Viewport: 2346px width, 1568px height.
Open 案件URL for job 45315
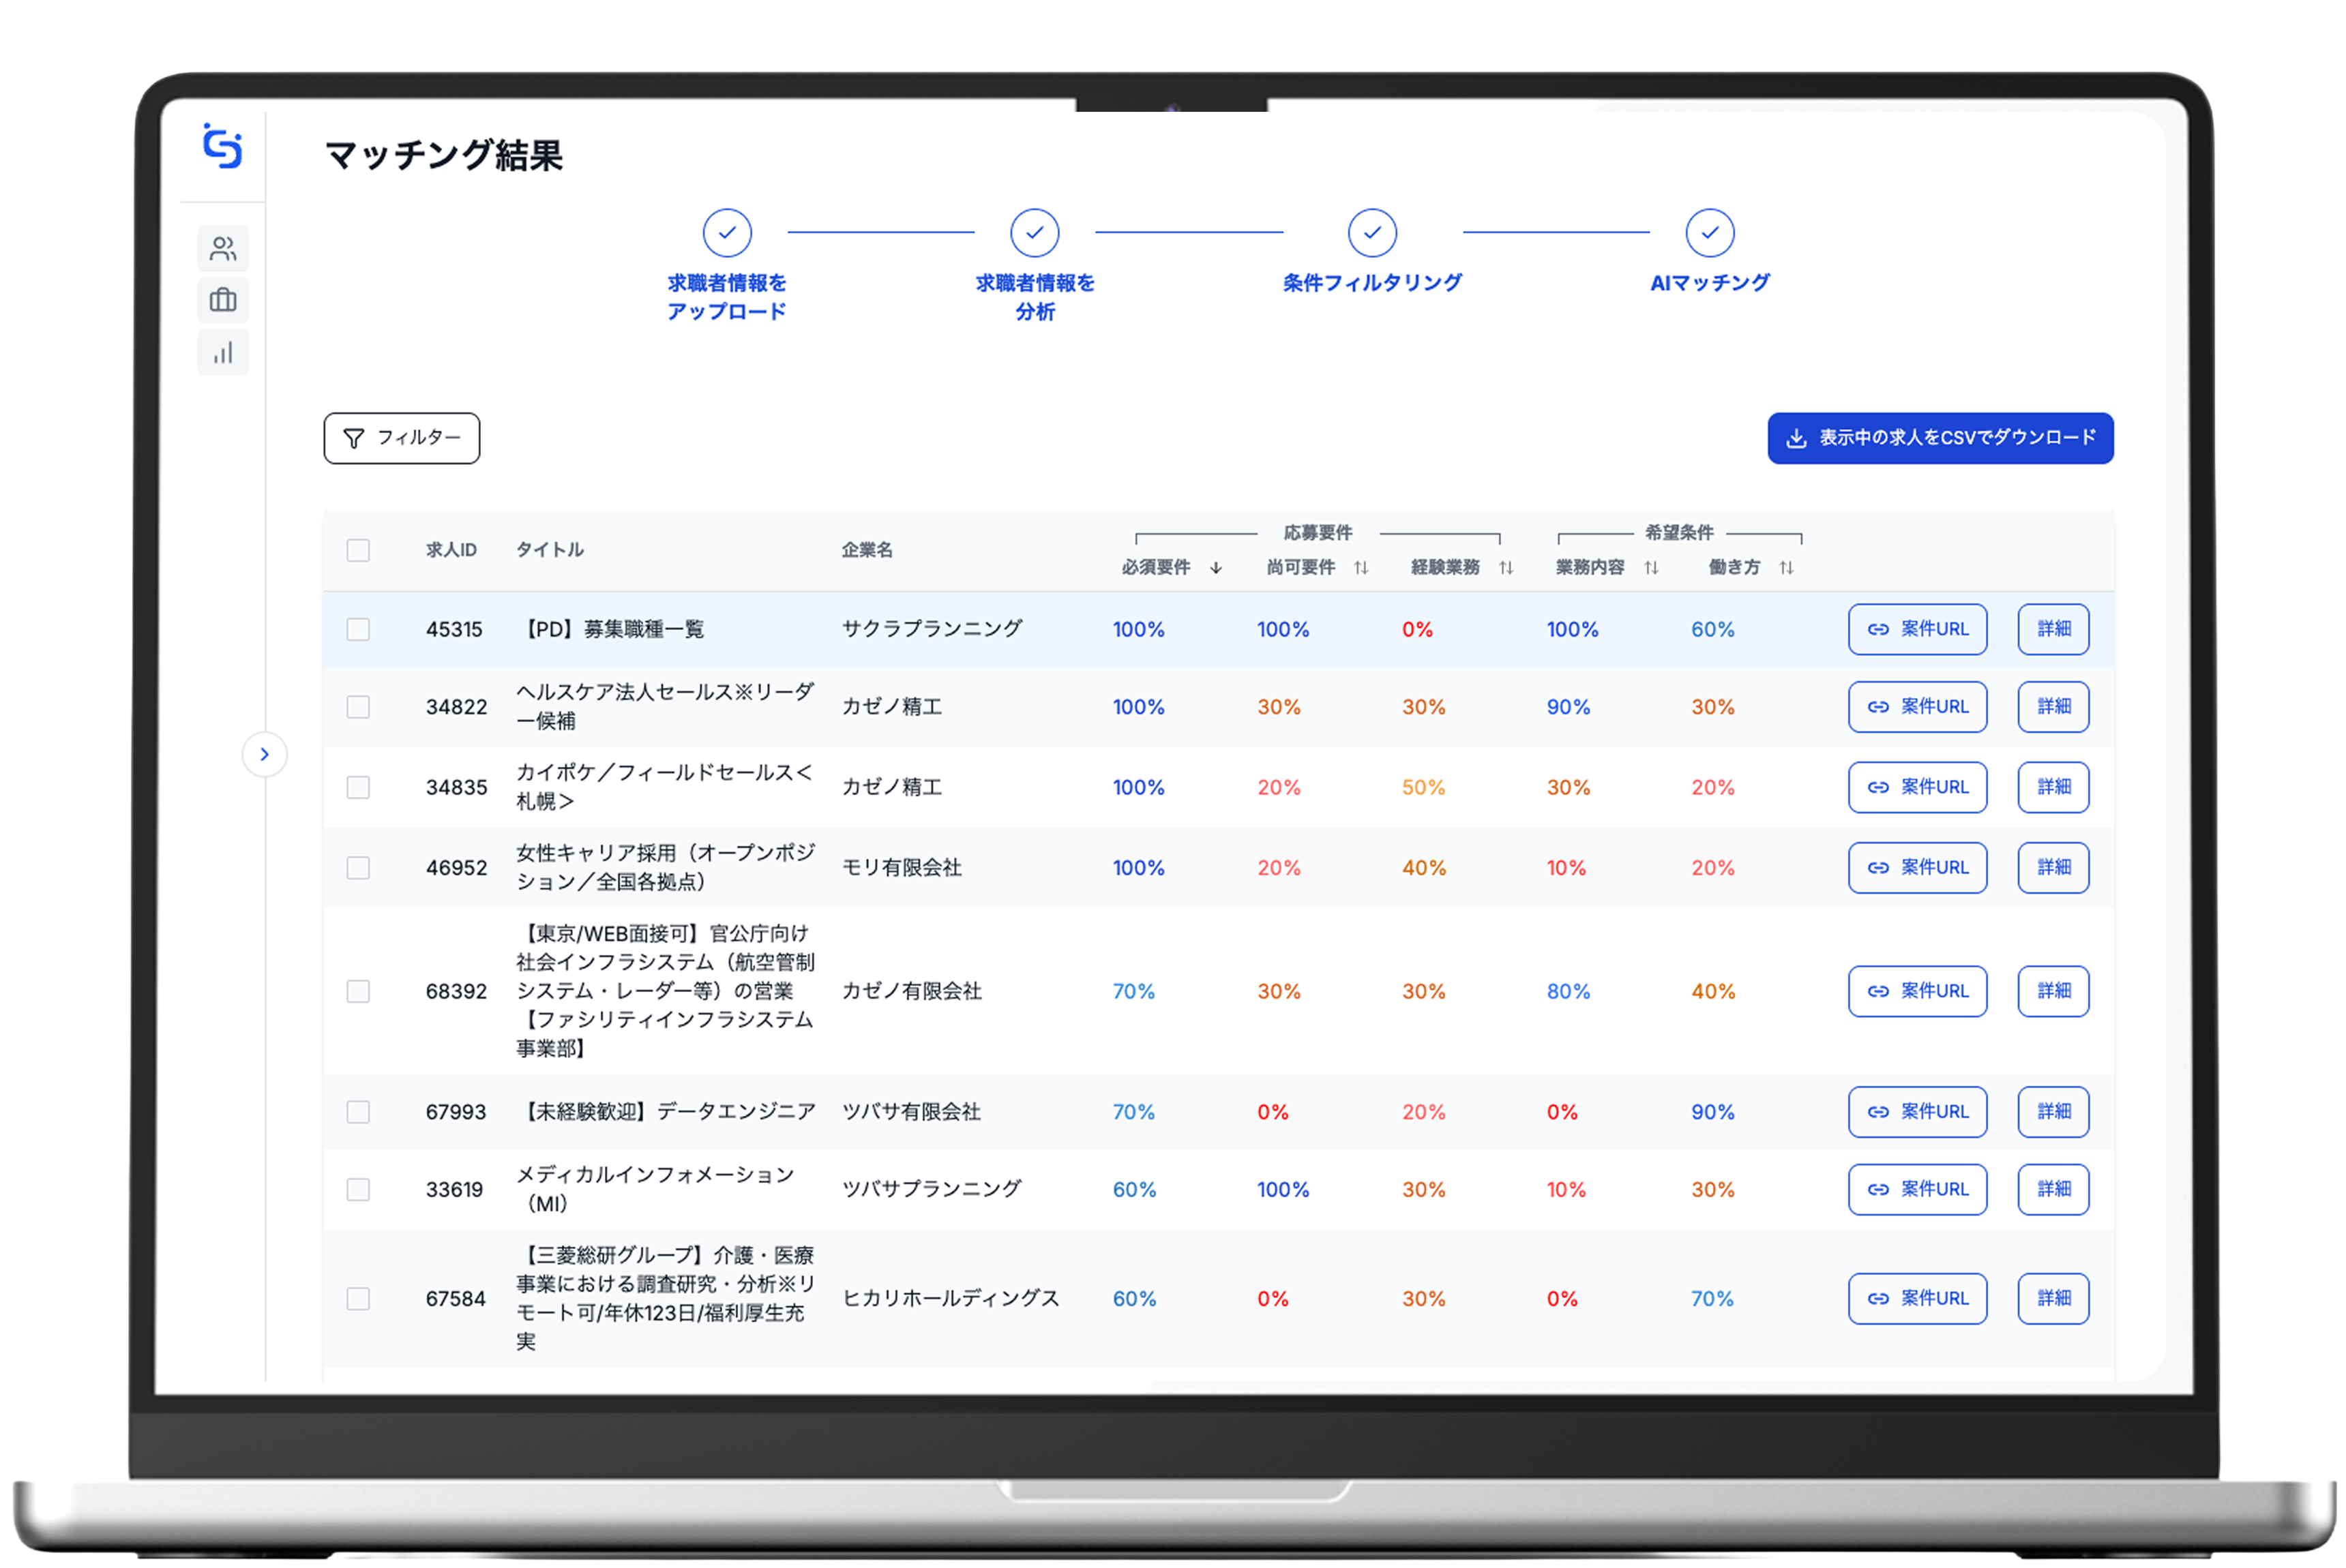1917,629
